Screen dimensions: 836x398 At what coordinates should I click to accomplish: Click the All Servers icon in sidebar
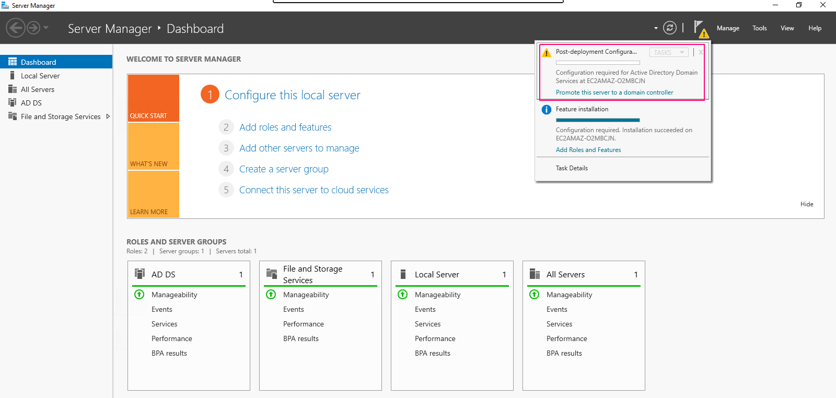click(x=13, y=89)
